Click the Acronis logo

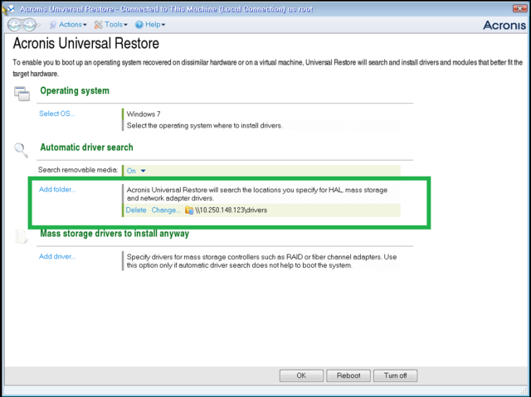click(504, 25)
